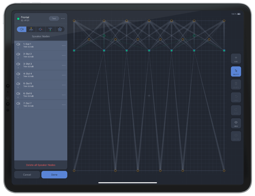Select the '7: Out 7' row text

coord(27,103)
